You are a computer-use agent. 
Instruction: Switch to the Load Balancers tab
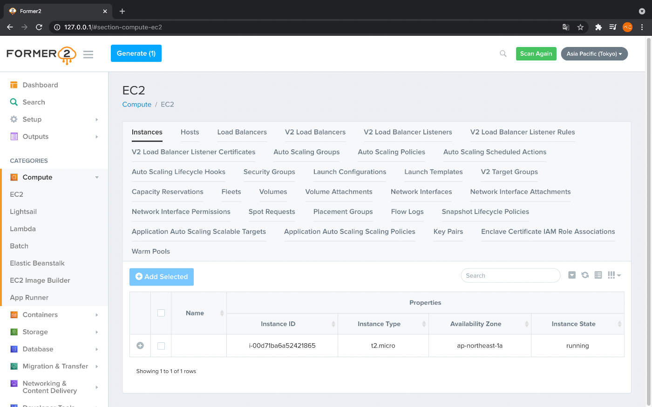(x=242, y=132)
